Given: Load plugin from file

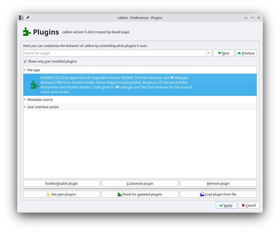Looking at the screenshot, I should (x=218, y=194).
